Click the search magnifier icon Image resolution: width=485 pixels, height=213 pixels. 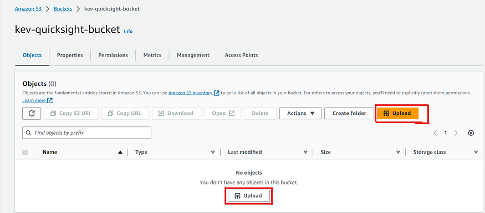click(28, 133)
